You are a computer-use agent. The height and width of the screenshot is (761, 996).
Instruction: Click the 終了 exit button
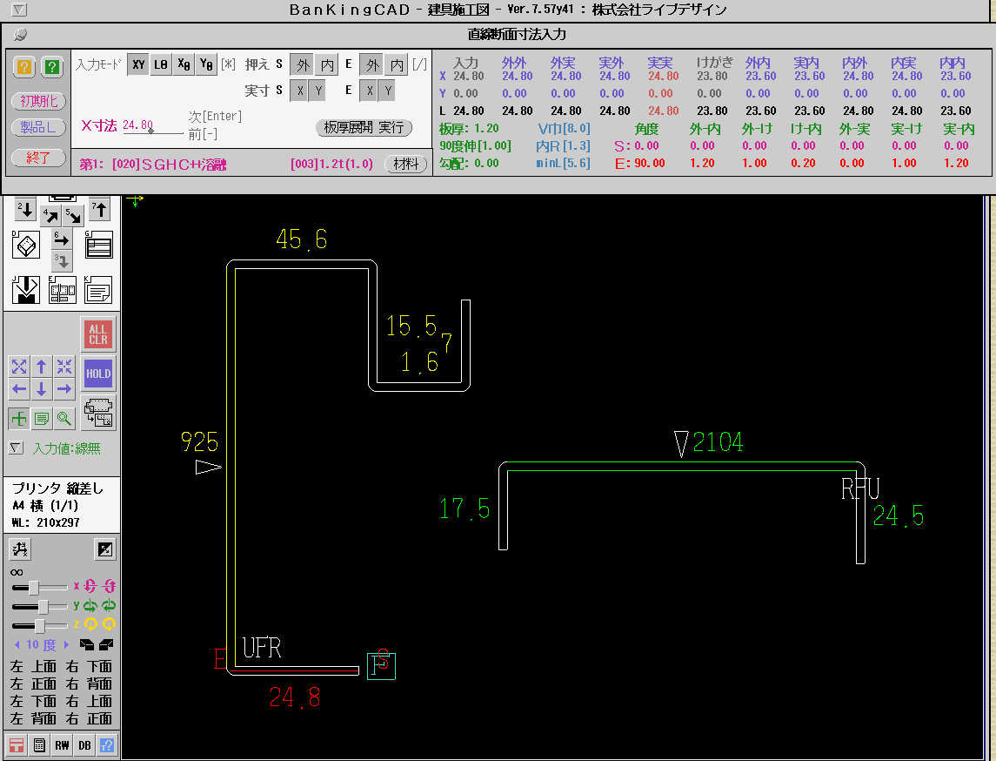point(39,157)
